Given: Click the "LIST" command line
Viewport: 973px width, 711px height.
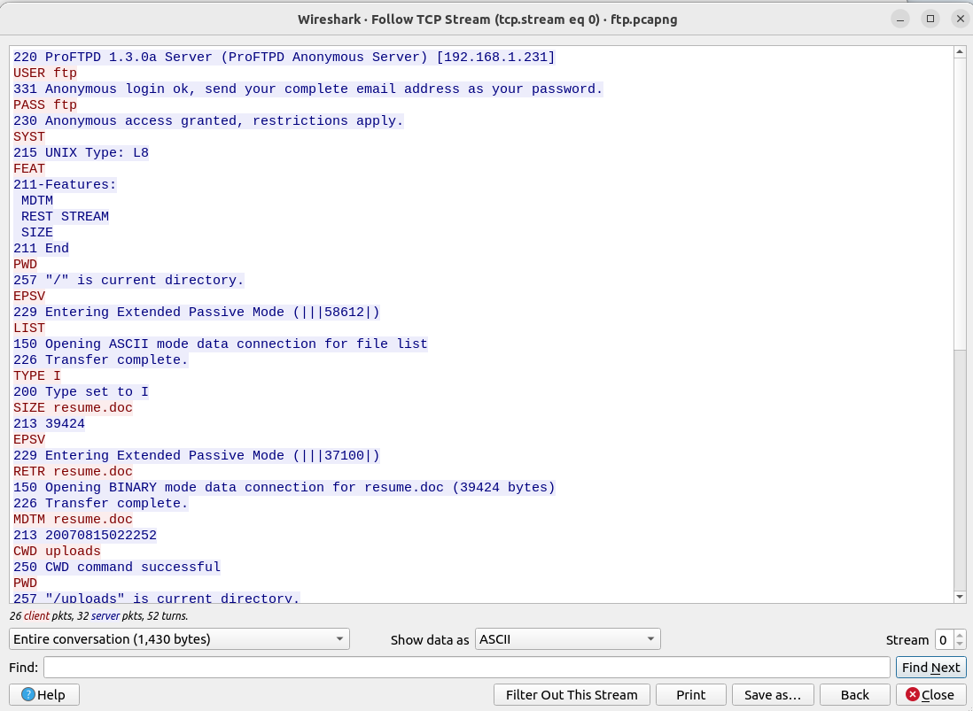Looking at the screenshot, I should 29,328.
